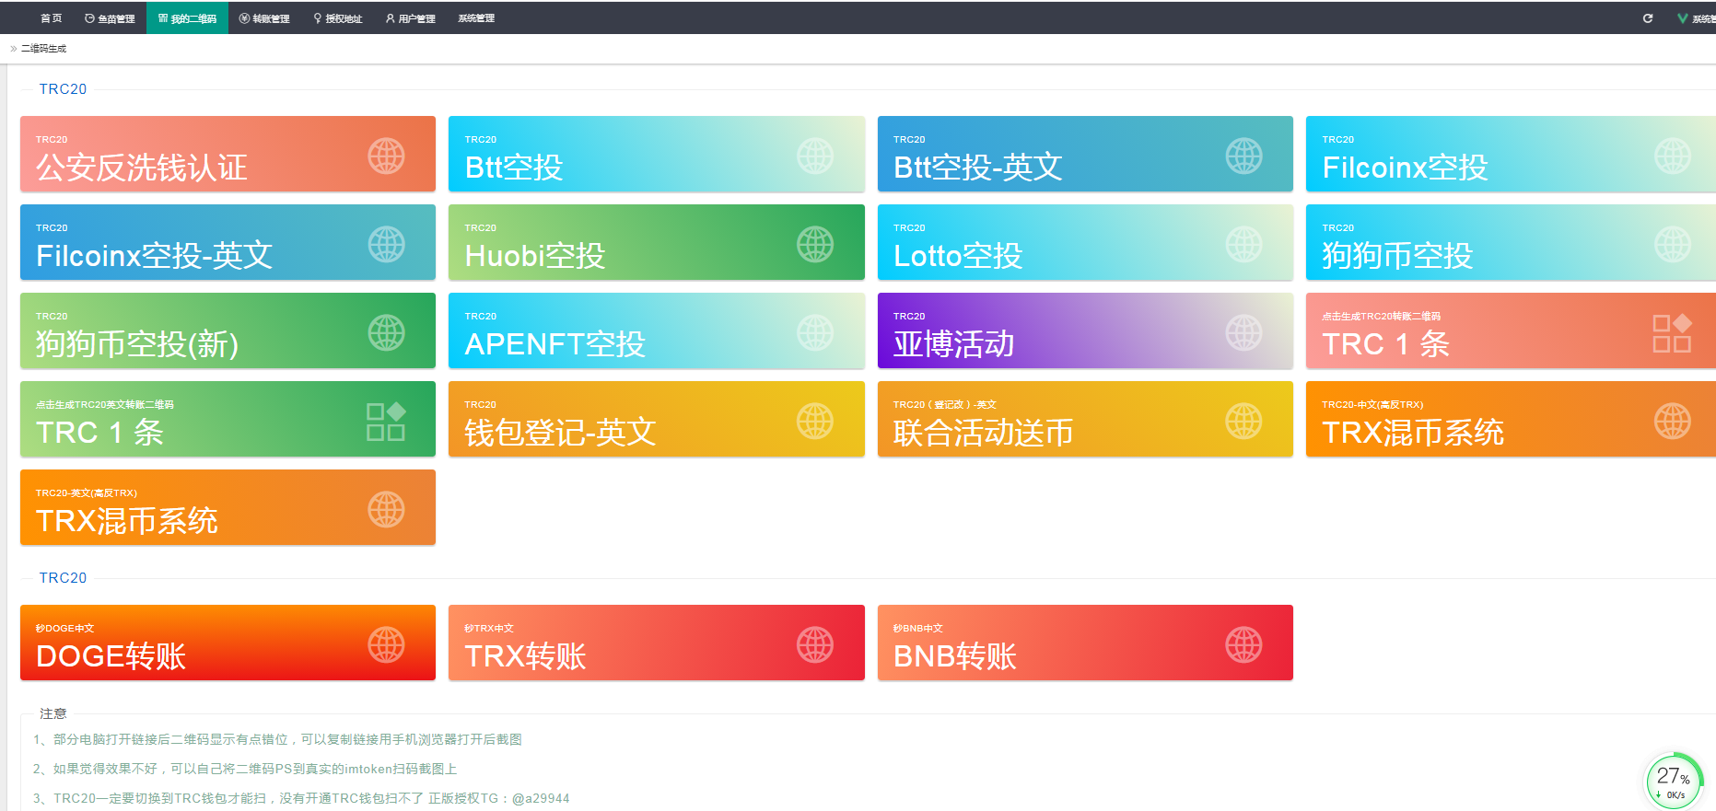Click the globe icon on Huobi空投 card
The width and height of the screenshot is (1716, 811).
point(815,244)
